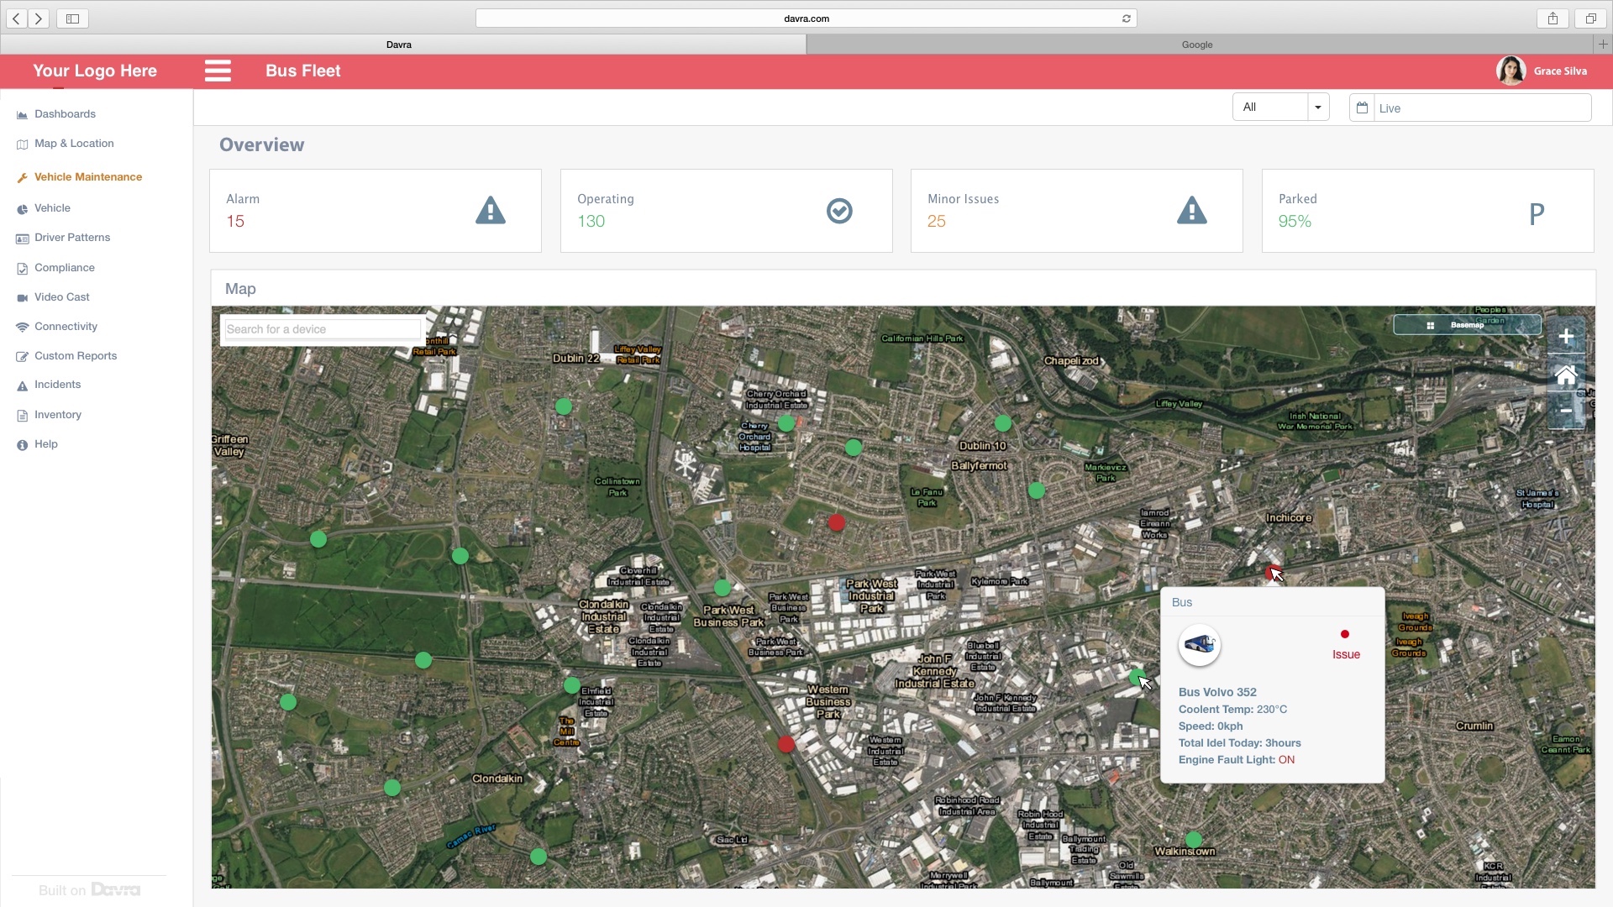1613x907 pixels.
Task: Click the Operating checkmark circle icon
Action: tap(839, 211)
